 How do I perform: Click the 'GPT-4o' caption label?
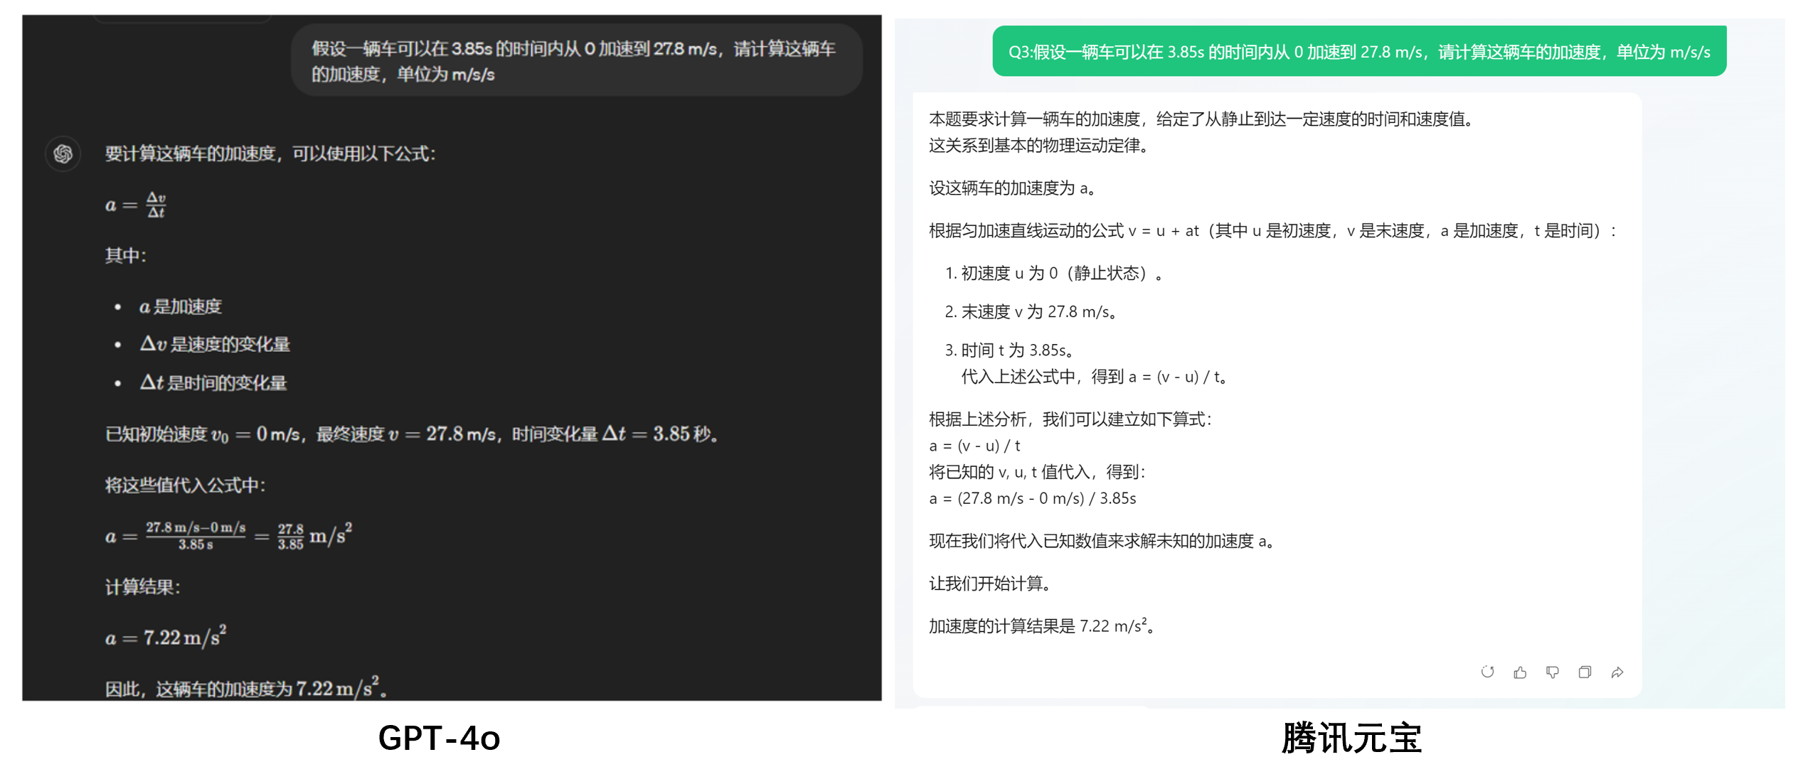pyautogui.click(x=439, y=738)
